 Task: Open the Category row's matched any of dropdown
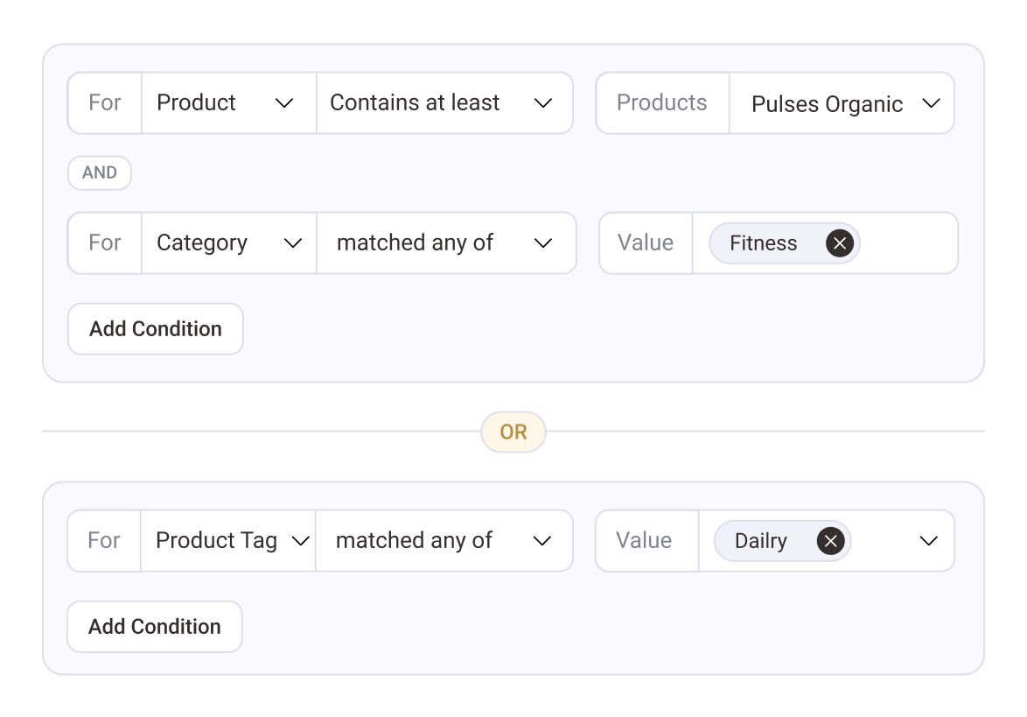point(445,243)
